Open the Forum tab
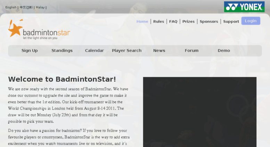 (192, 51)
